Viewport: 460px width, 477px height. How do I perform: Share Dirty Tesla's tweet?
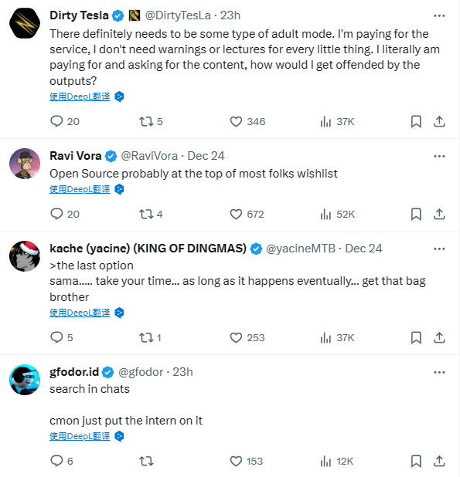pos(439,121)
